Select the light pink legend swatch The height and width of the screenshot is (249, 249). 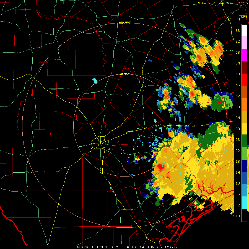click(244, 42)
